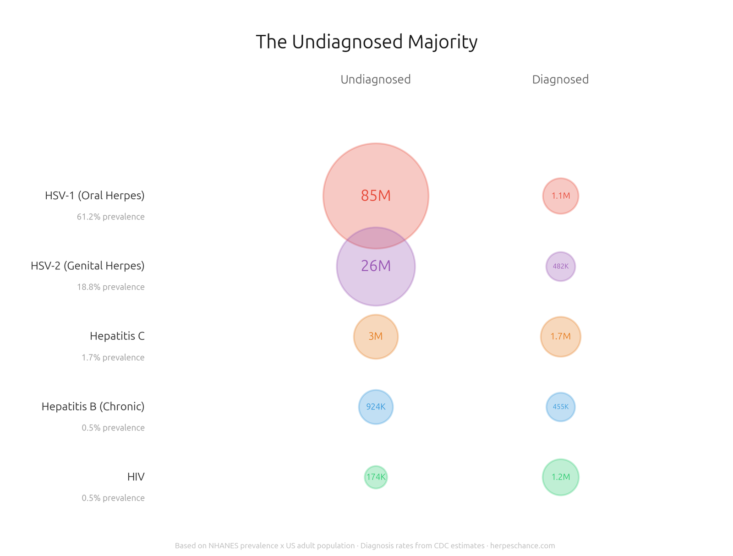Select the 455K Hepatitis B diagnosed bubble

560,407
